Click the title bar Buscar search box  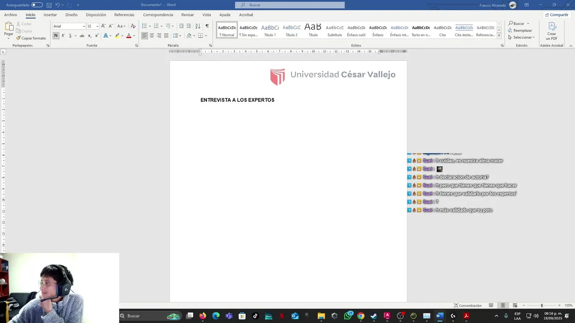(x=290, y=5)
